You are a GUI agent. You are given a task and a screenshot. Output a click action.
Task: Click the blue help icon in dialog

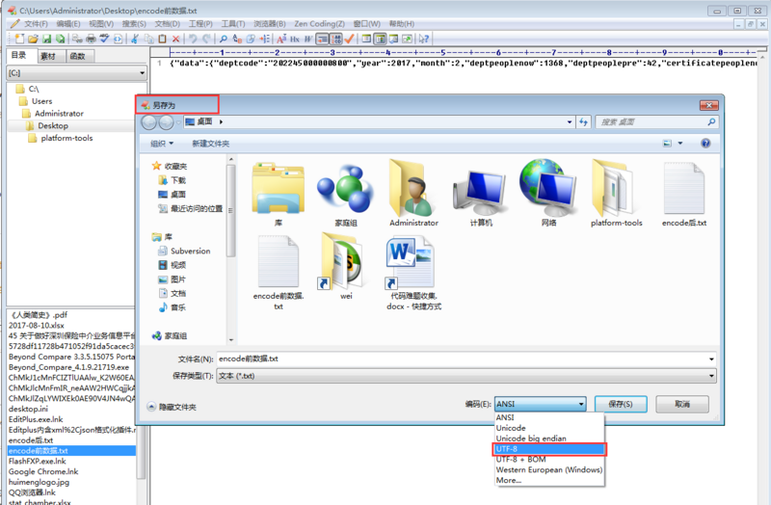[705, 143]
